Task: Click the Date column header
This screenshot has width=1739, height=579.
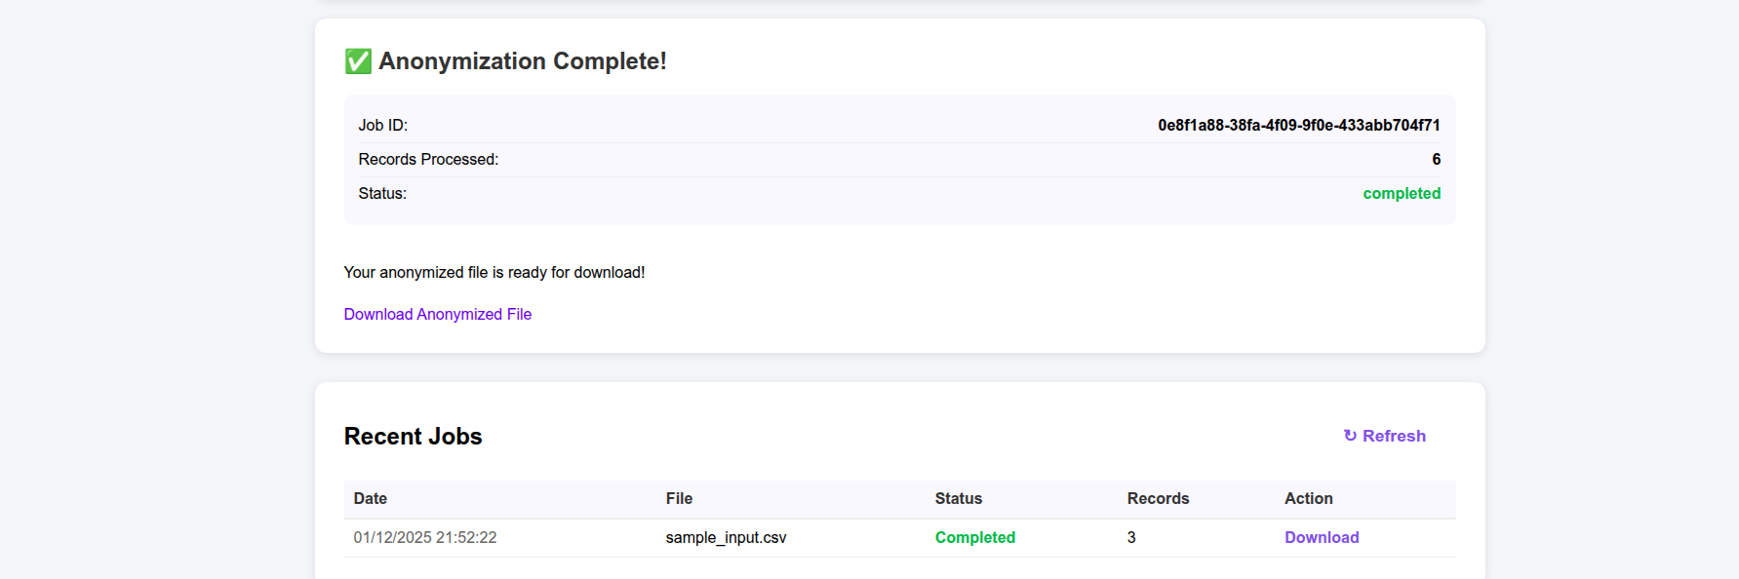Action: pyautogui.click(x=370, y=498)
